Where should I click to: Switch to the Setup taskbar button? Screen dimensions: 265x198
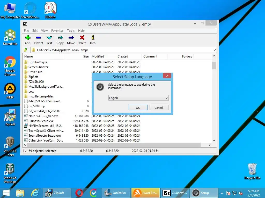[x=204, y=193]
